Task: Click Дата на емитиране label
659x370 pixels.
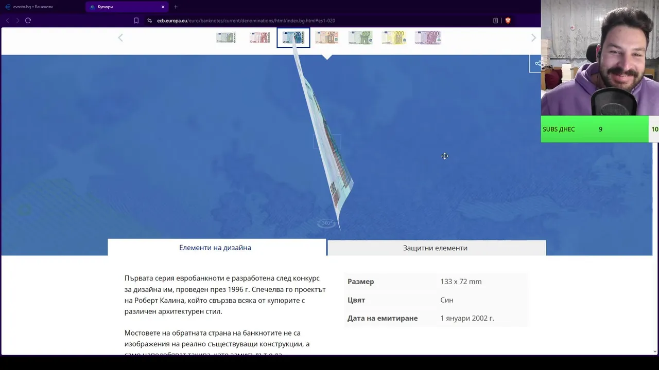Action: pyautogui.click(x=383, y=318)
